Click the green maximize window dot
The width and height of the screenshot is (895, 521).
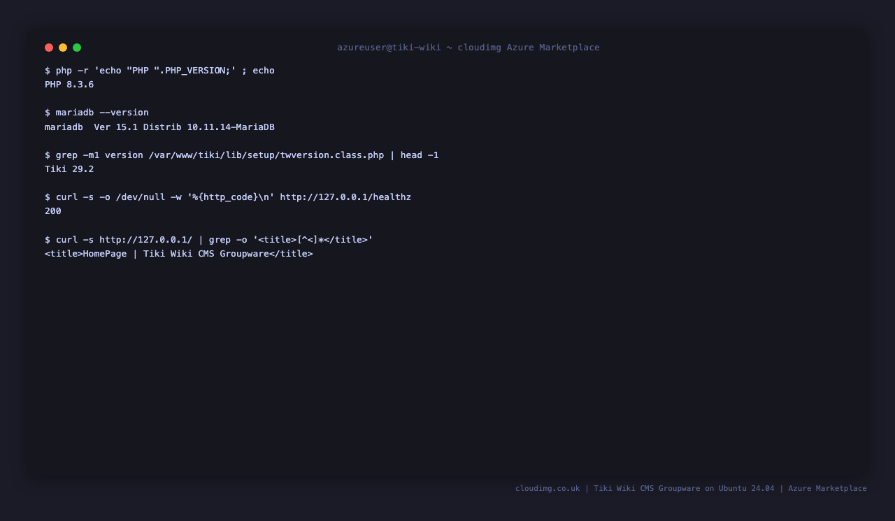point(77,48)
